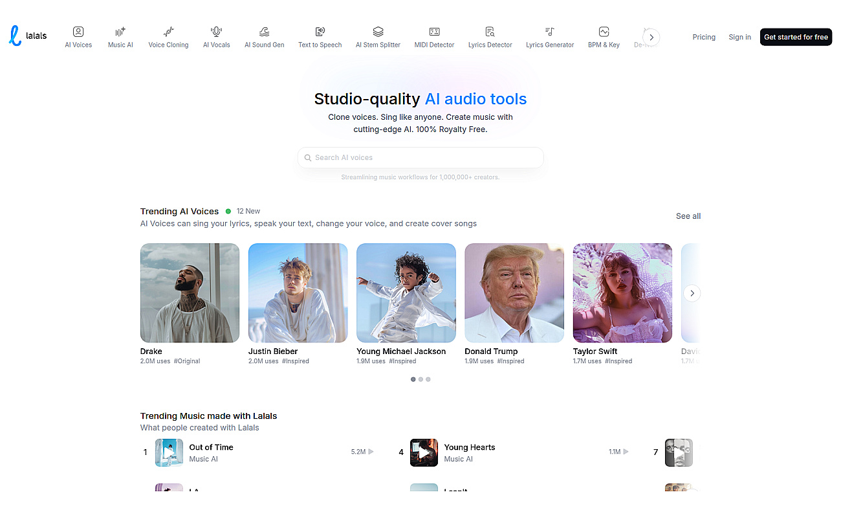The width and height of the screenshot is (841, 510).
Task: Click Sign in
Action: (739, 37)
